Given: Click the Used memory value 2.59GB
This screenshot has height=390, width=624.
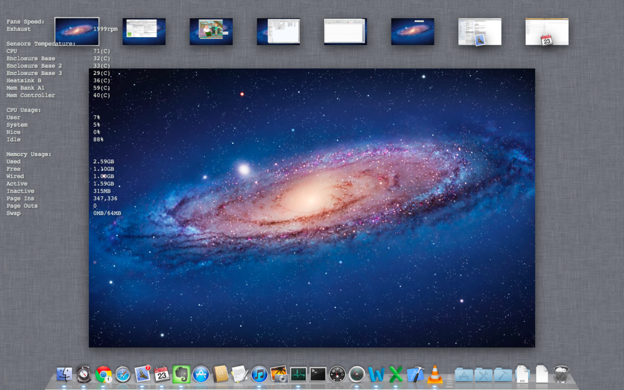Looking at the screenshot, I should (x=104, y=161).
